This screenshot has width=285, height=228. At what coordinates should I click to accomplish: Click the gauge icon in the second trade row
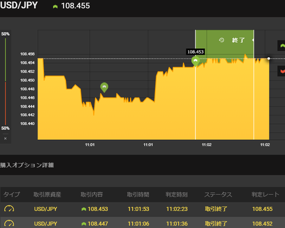coord(9,224)
